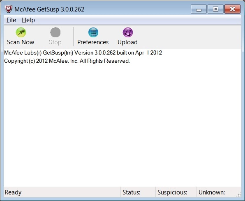Click the Copyright line in the log

tap(67, 61)
